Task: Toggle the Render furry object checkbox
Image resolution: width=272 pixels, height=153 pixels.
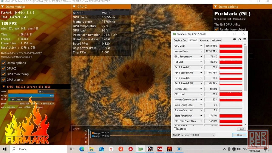Action: pos(217,29)
